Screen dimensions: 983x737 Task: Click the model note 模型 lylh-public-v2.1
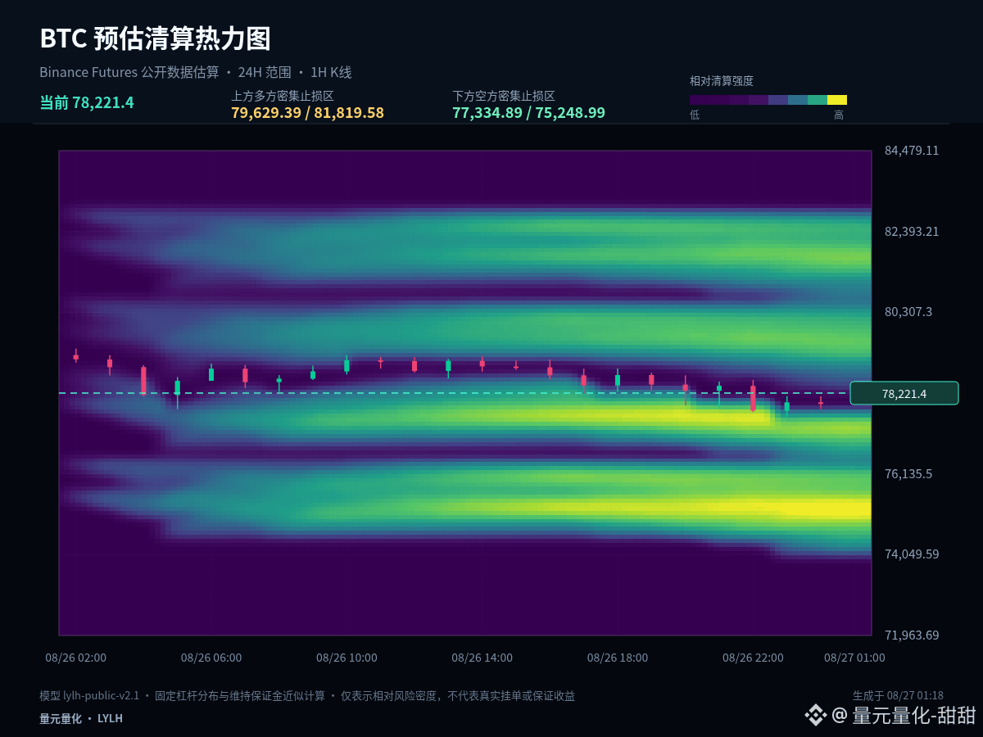[89, 696]
